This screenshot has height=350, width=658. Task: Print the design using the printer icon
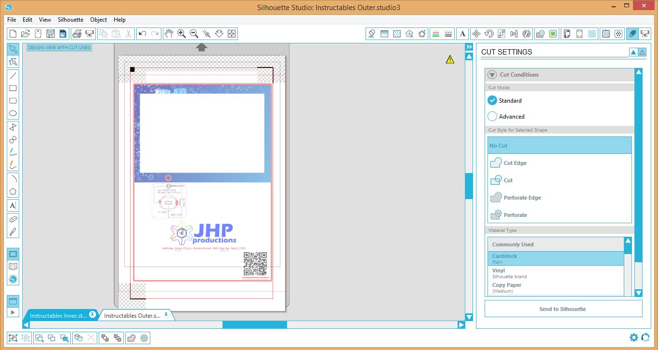[x=77, y=34]
